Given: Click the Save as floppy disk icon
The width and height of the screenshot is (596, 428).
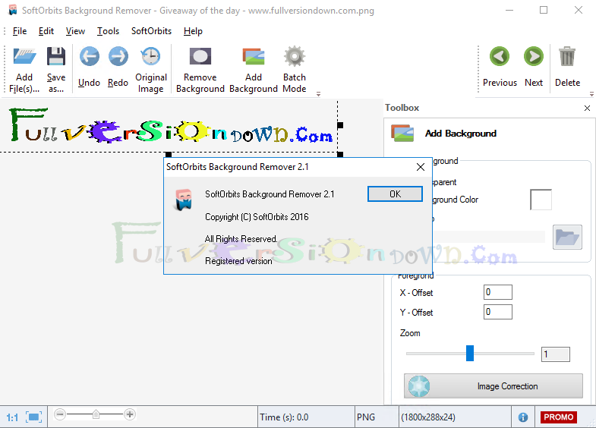Looking at the screenshot, I should tap(56, 57).
